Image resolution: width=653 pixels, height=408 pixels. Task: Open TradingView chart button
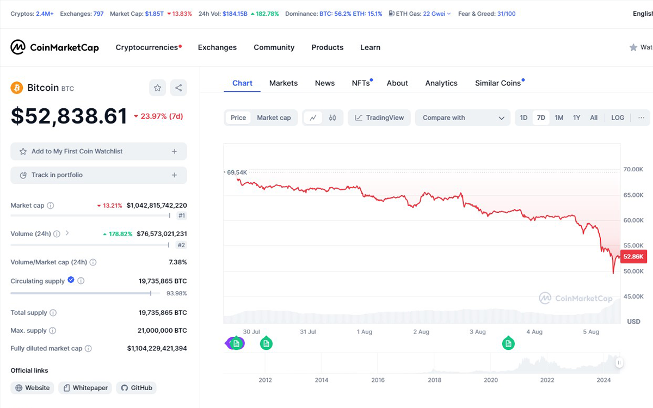click(379, 118)
